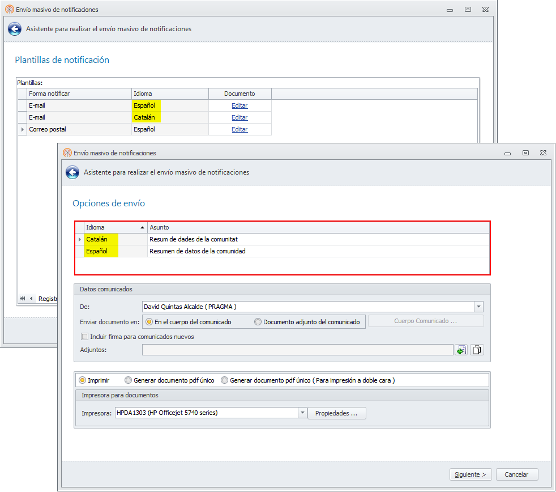Click sender text 'David Quintas Alcalde ( PRAGMA )'
556x492 pixels.
[x=190, y=307]
